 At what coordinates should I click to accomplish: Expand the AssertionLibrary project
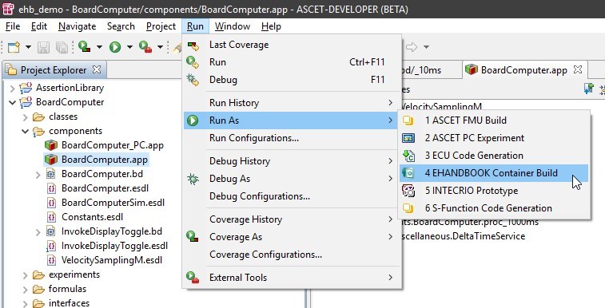[x=12, y=89]
